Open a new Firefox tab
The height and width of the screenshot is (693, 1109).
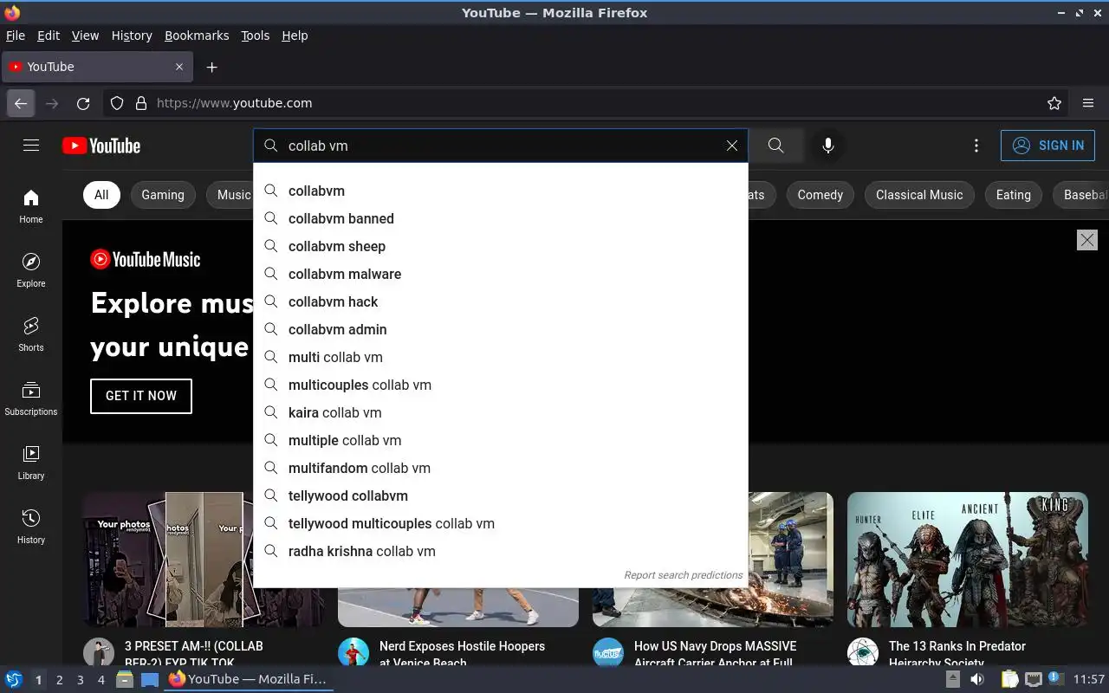click(211, 67)
